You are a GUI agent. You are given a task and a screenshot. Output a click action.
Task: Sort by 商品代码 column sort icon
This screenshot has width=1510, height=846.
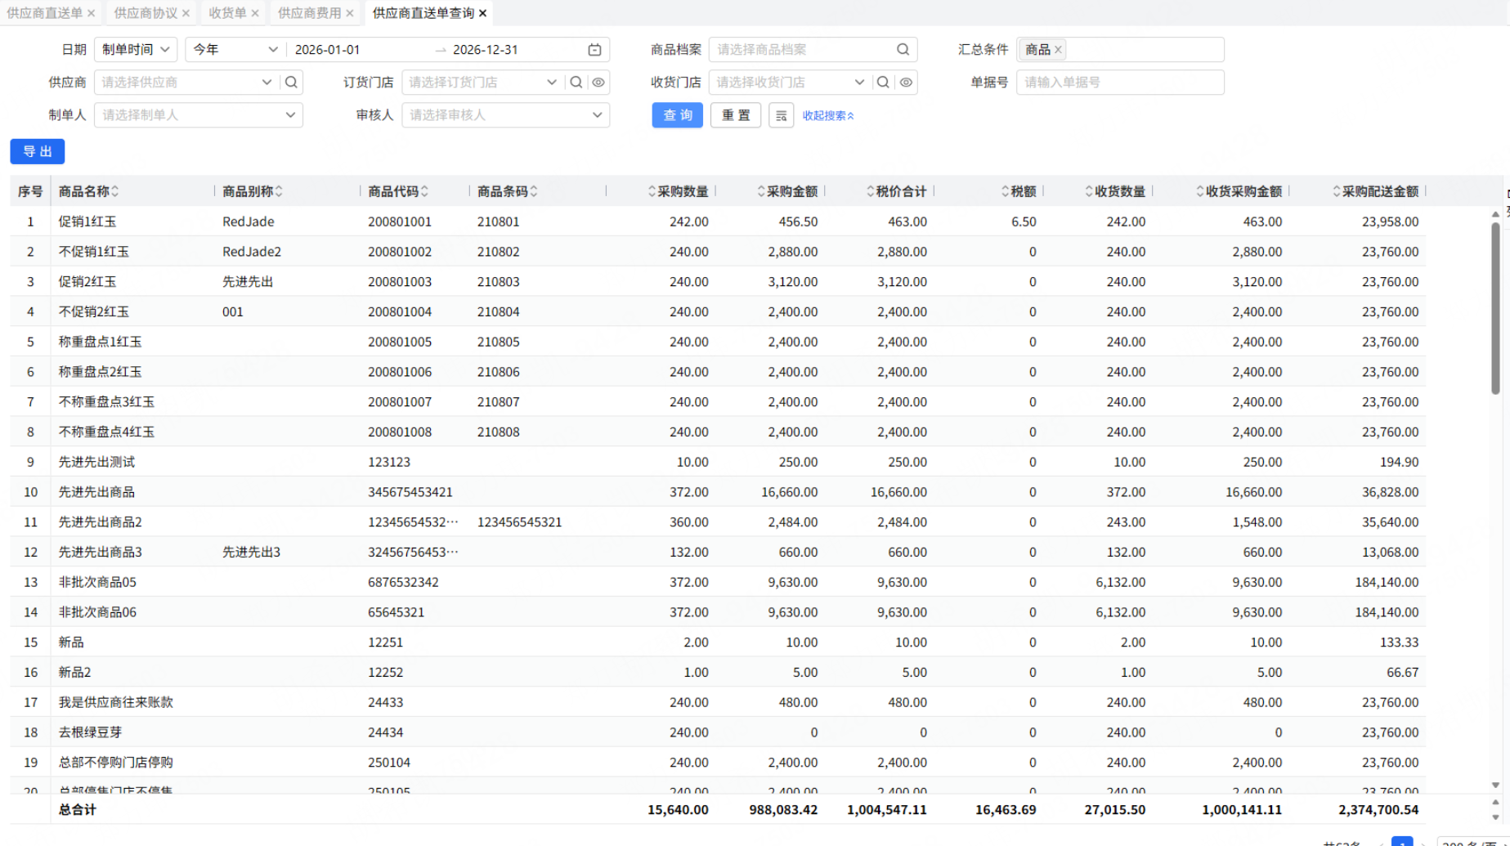click(x=424, y=191)
